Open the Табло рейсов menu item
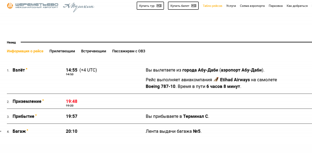312x155 pixels. tap(212, 6)
